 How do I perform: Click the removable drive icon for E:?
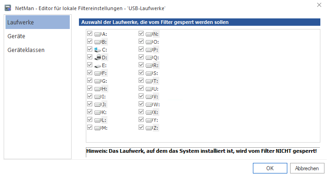pos(98,66)
